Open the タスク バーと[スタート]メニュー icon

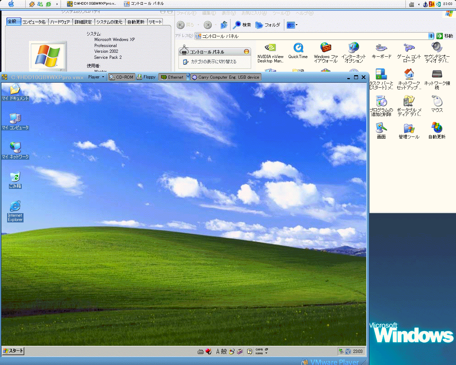coord(381,79)
